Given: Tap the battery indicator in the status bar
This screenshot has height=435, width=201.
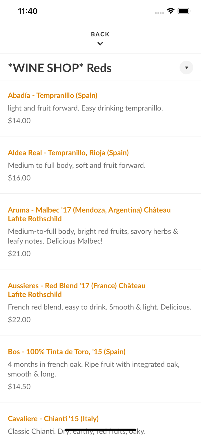Looking at the screenshot, I should coord(184,10).
